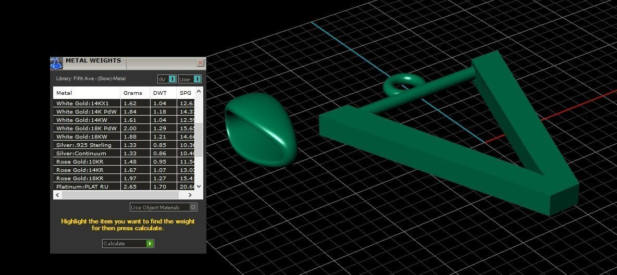The image size is (617, 275).
Task: Select the Rose Gold:18KR row
Action: [x=125, y=178]
